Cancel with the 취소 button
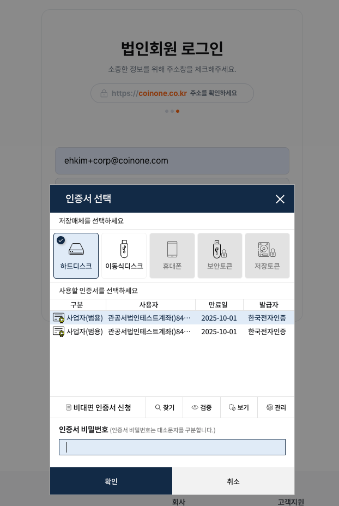Image resolution: width=339 pixels, height=506 pixels. pyautogui.click(x=233, y=481)
